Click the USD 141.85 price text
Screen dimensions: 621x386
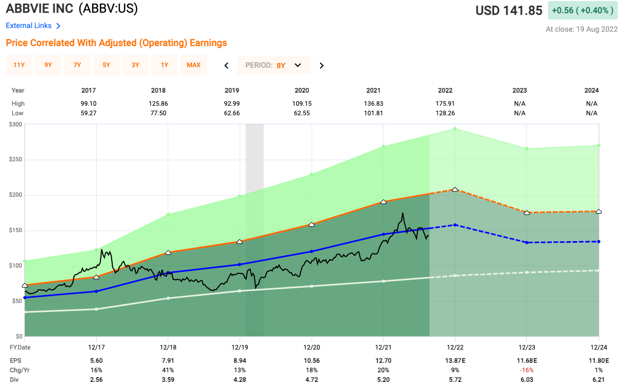(x=509, y=10)
